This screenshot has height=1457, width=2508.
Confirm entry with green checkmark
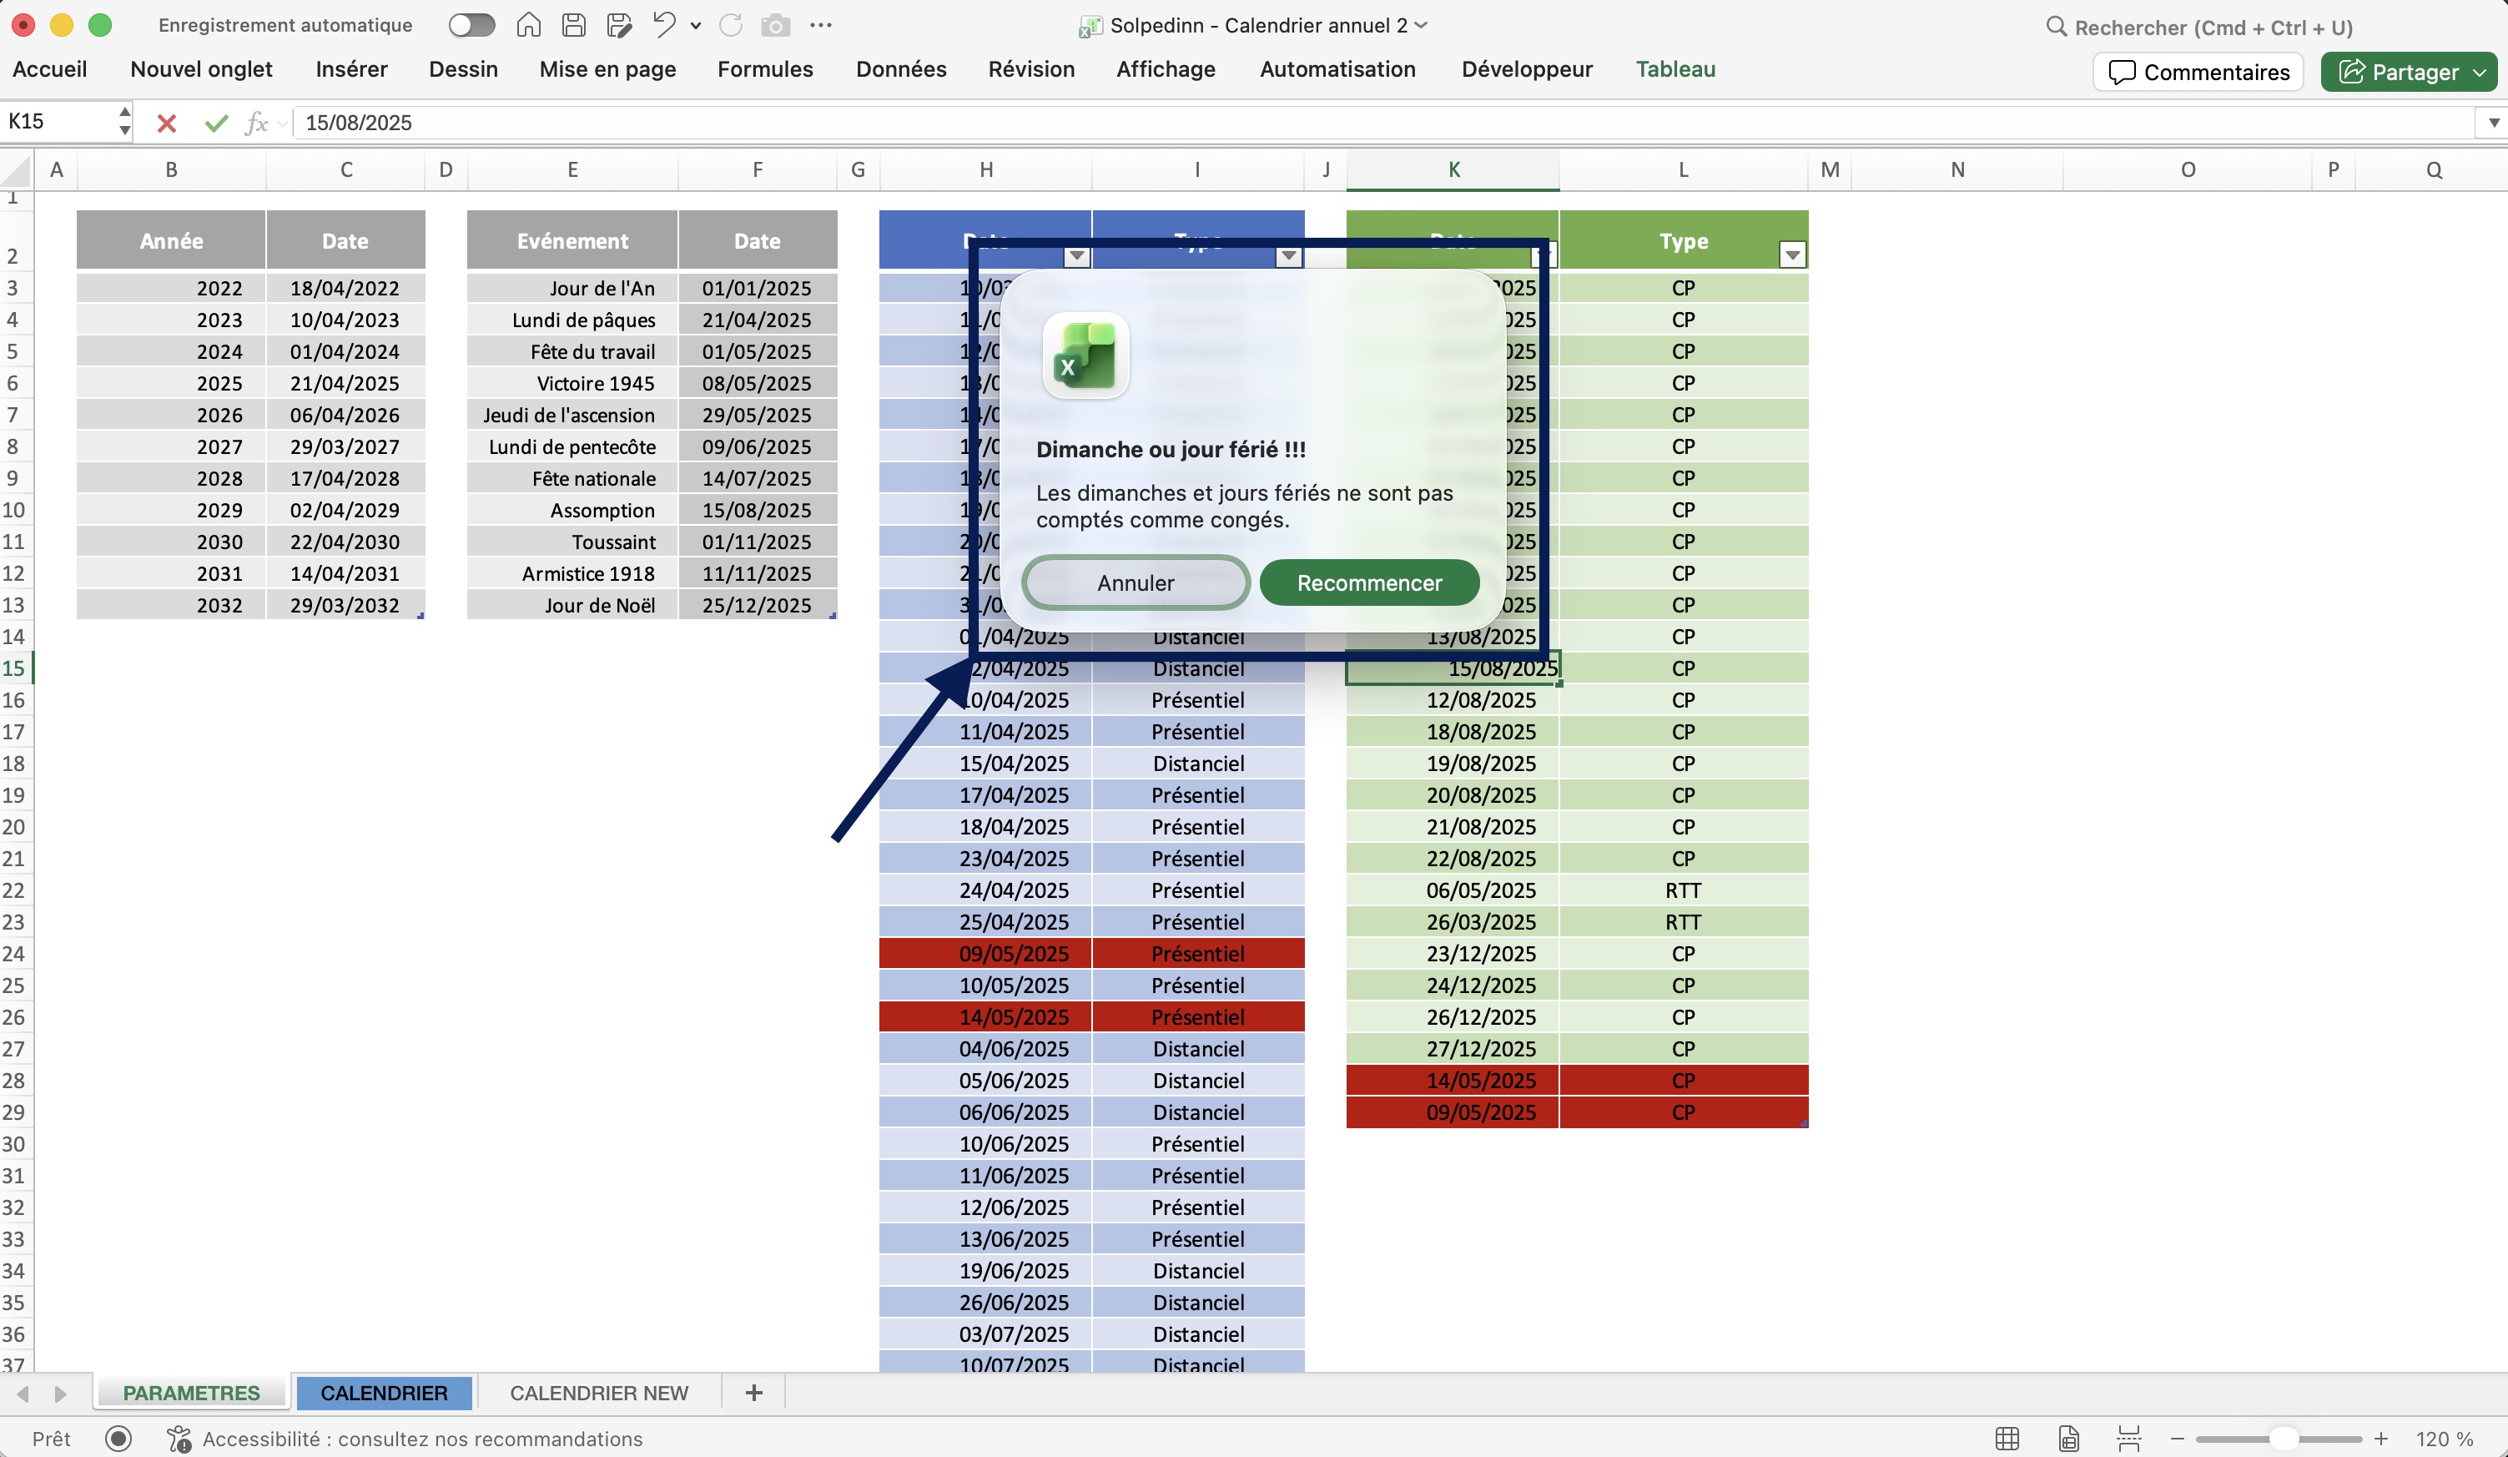point(216,123)
